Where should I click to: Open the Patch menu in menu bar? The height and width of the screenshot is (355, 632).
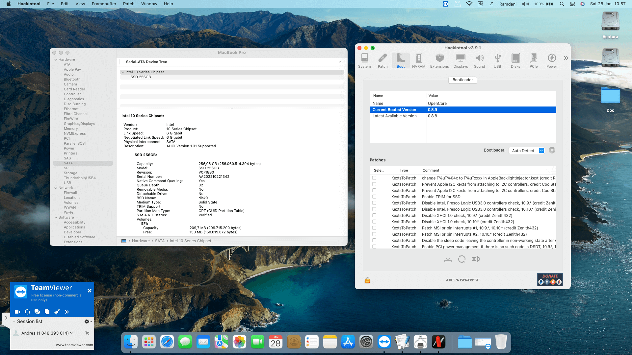128,4
